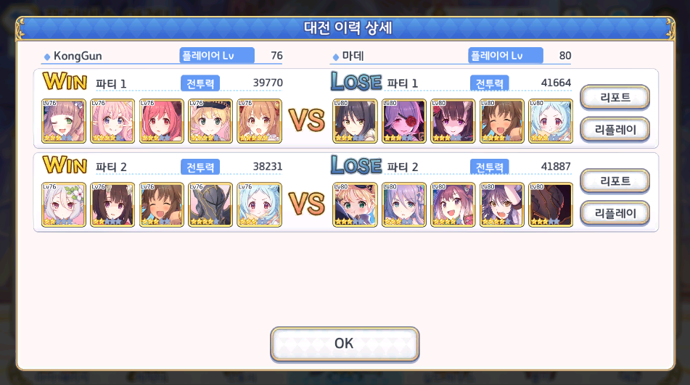Click the 마데 opponent player name
Screen dimensions: 690x385
pos(353,56)
